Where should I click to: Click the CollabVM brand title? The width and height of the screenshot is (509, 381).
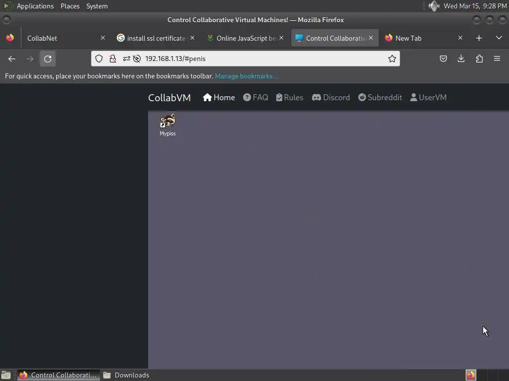tap(170, 98)
